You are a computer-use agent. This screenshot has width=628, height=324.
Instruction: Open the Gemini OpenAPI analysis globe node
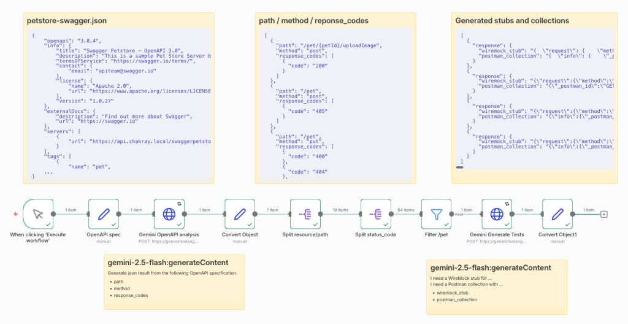pyautogui.click(x=169, y=214)
